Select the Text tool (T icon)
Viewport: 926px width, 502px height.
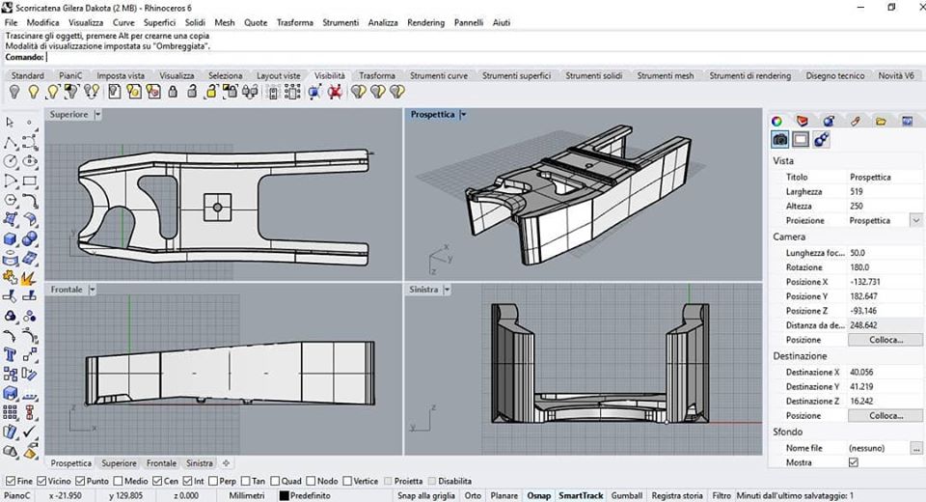click(11, 354)
